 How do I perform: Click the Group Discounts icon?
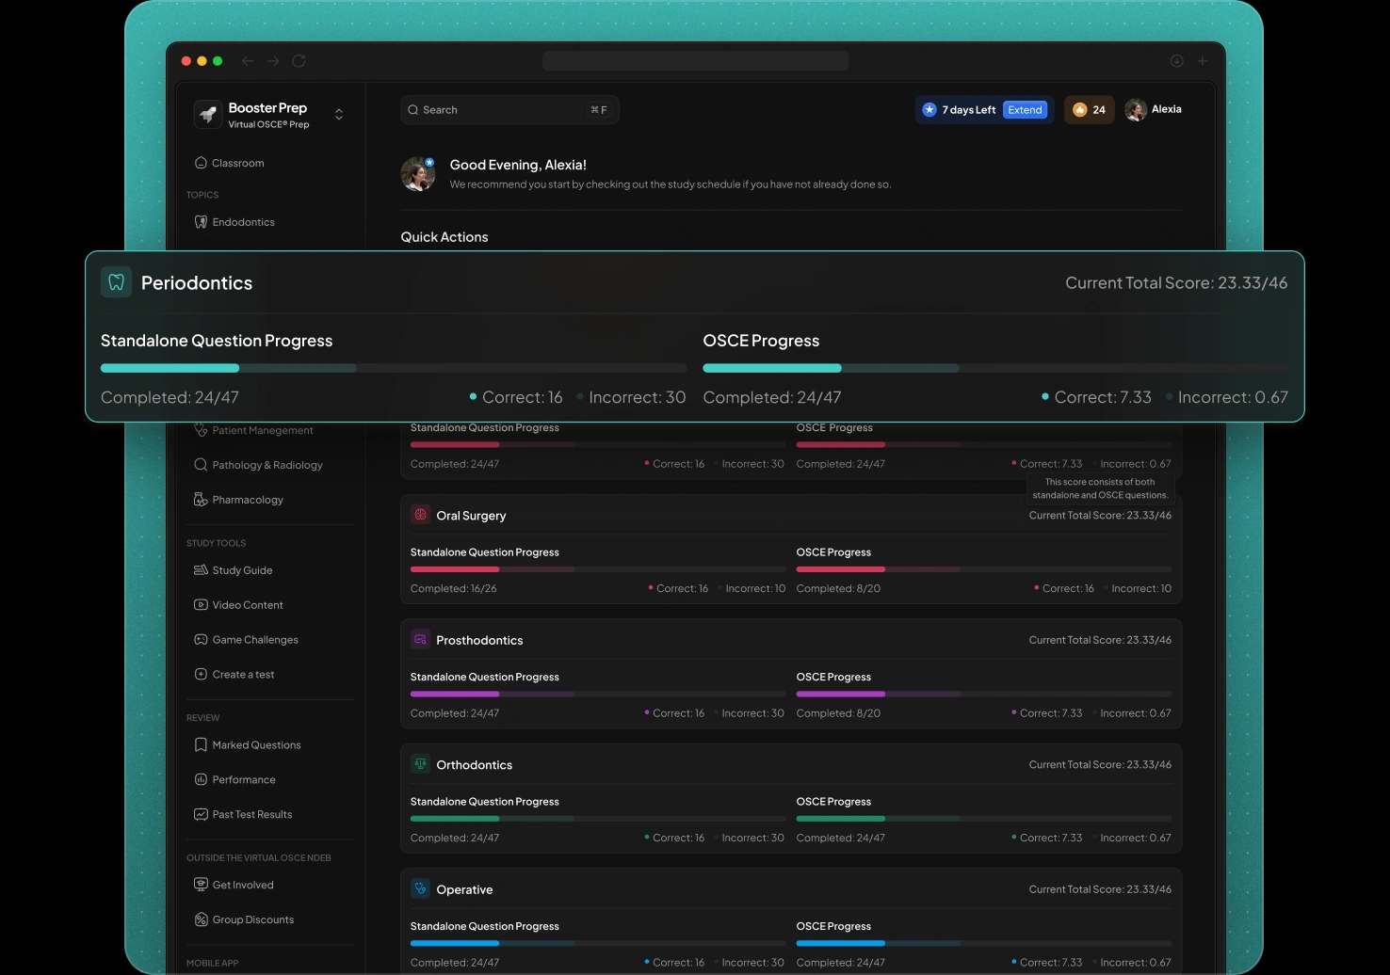[x=201, y=919]
